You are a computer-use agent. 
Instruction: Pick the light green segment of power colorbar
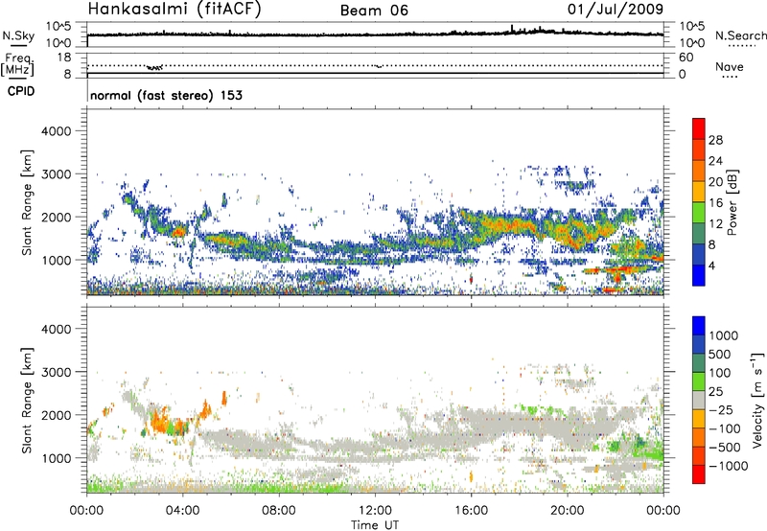click(x=699, y=213)
